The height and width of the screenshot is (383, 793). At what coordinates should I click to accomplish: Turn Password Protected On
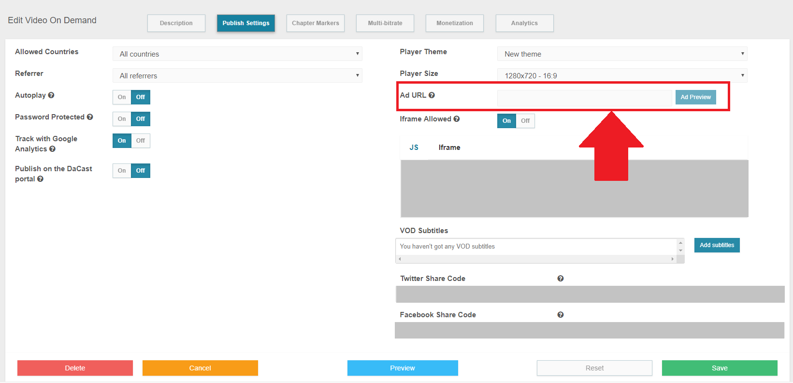click(122, 119)
